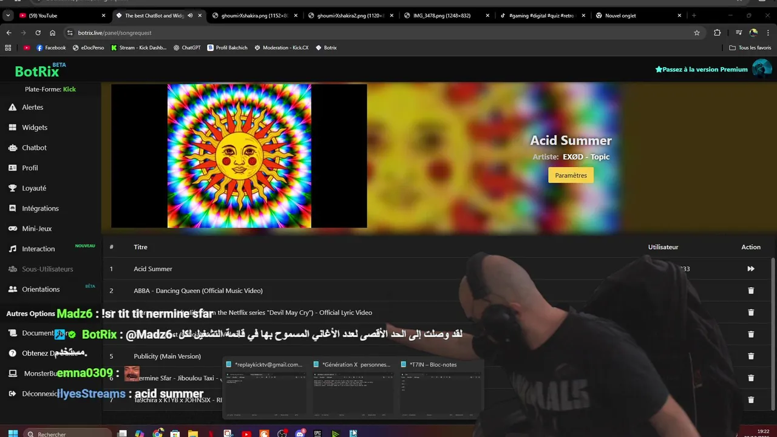Screen dimensions: 777x437
Task: Switch to Nouvel onglet tab
Action: pos(639,16)
